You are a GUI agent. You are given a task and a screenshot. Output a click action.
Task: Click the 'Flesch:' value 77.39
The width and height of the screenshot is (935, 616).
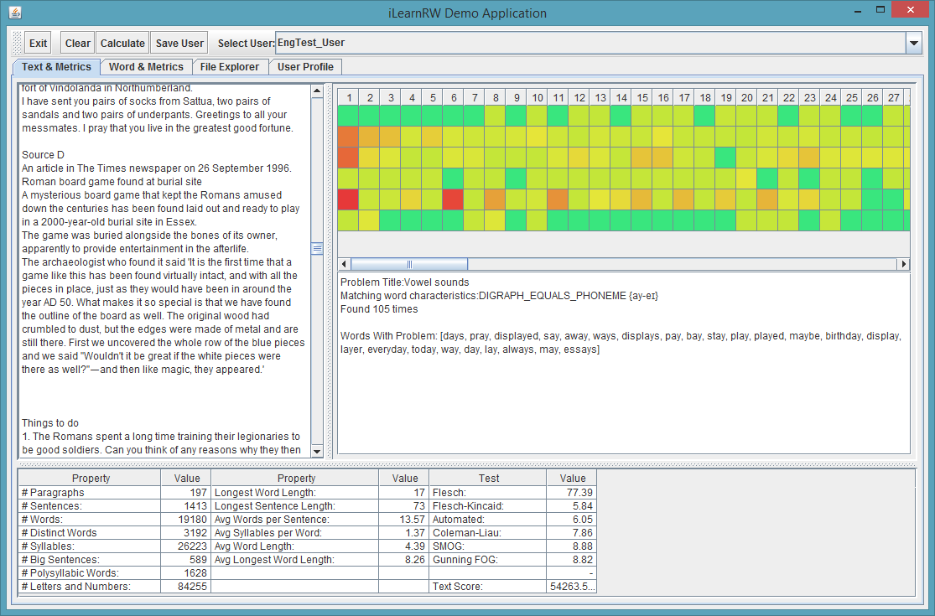tap(572, 493)
